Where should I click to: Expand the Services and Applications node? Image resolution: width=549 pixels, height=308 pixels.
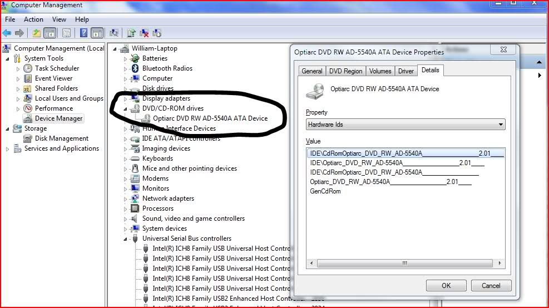click(7, 149)
